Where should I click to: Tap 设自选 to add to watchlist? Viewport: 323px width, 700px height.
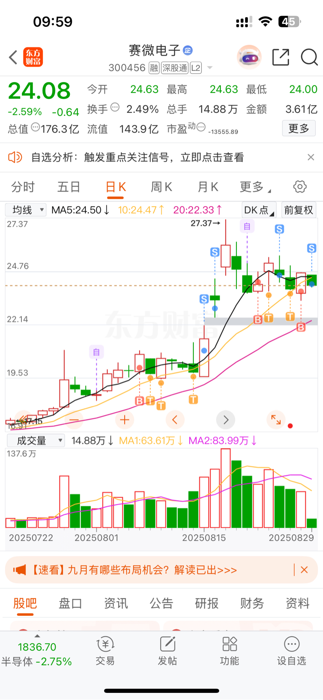291,651
